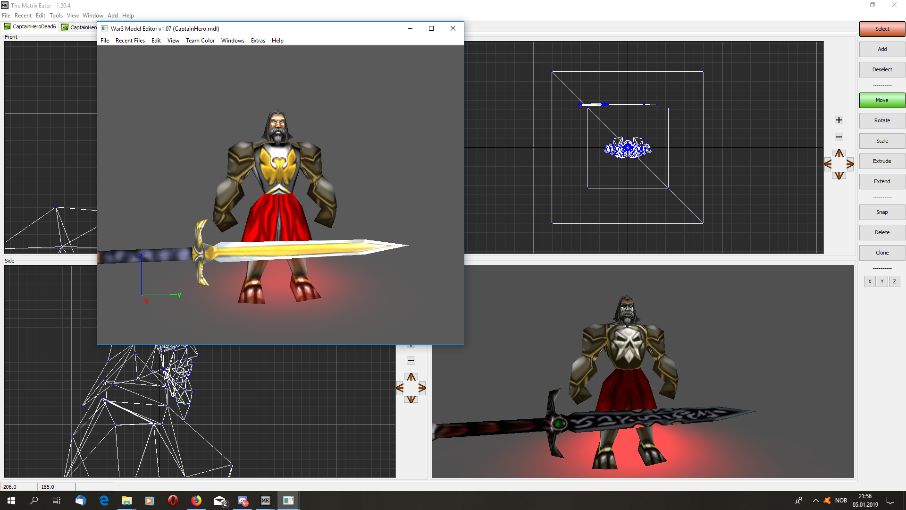Activate the Scale tool button
This screenshot has height=510, width=906.
[882, 141]
